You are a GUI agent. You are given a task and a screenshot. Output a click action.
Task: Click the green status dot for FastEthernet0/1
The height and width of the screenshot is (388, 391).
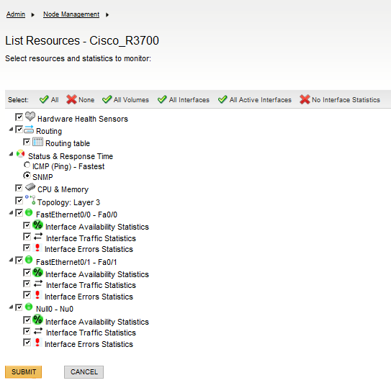[x=29, y=260]
